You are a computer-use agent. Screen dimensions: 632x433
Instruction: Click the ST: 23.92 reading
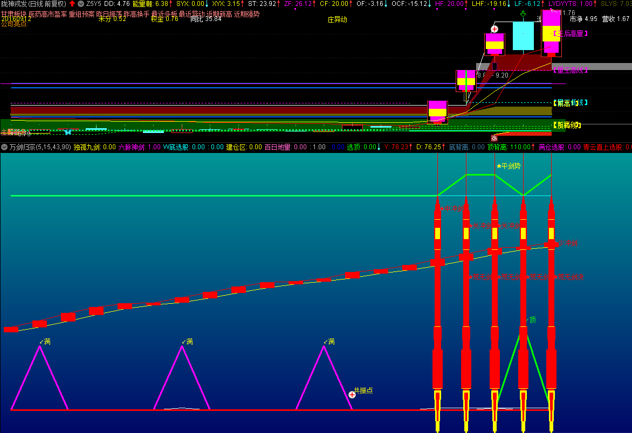pyautogui.click(x=264, y=4)
